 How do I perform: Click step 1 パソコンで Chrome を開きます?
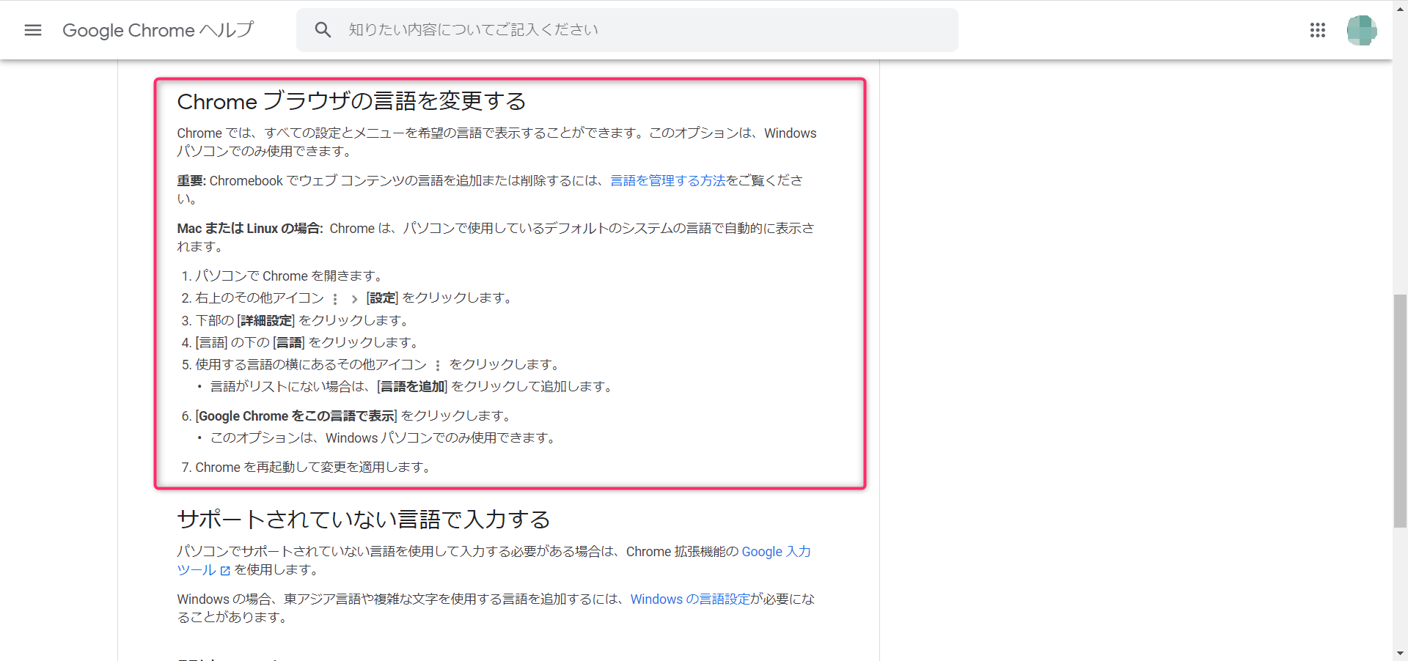tap(289, 276)
